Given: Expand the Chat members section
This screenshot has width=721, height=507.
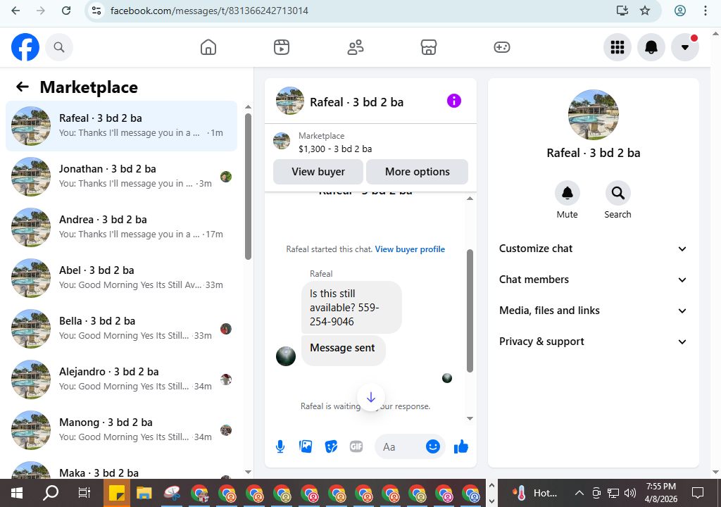Looking at the screenshot, I should click(593, 280).
